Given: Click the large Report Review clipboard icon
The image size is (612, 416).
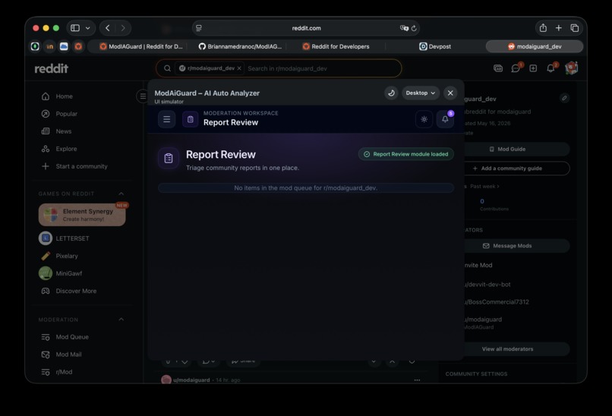Looking at the screenshot, I should pyautogui.click(x=169, y=158).
